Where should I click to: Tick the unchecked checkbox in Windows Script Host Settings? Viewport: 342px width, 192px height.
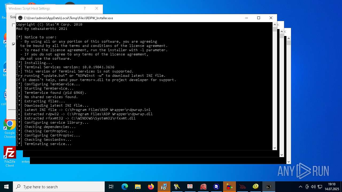pyautogui.click(x=14, y=25)
